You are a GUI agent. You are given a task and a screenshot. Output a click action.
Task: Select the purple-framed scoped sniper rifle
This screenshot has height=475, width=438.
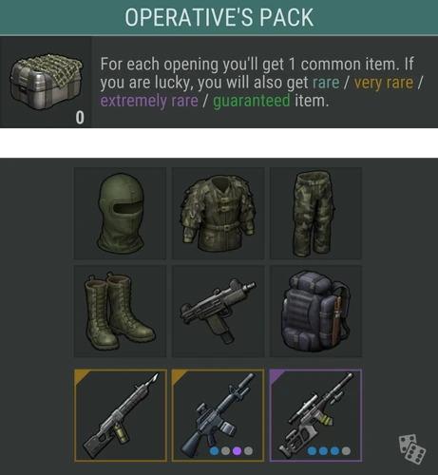pyautogui.click(x=315, y=415)
